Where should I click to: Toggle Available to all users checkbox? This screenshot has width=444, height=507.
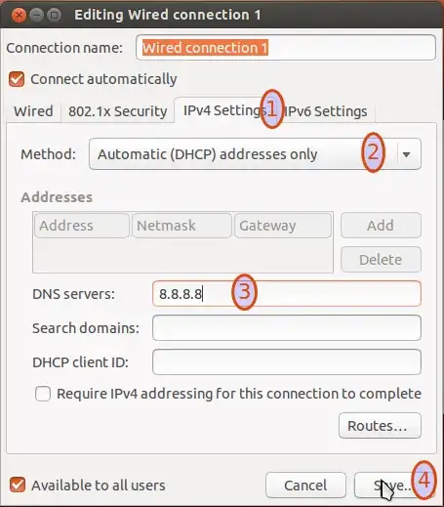pos(18,485)
